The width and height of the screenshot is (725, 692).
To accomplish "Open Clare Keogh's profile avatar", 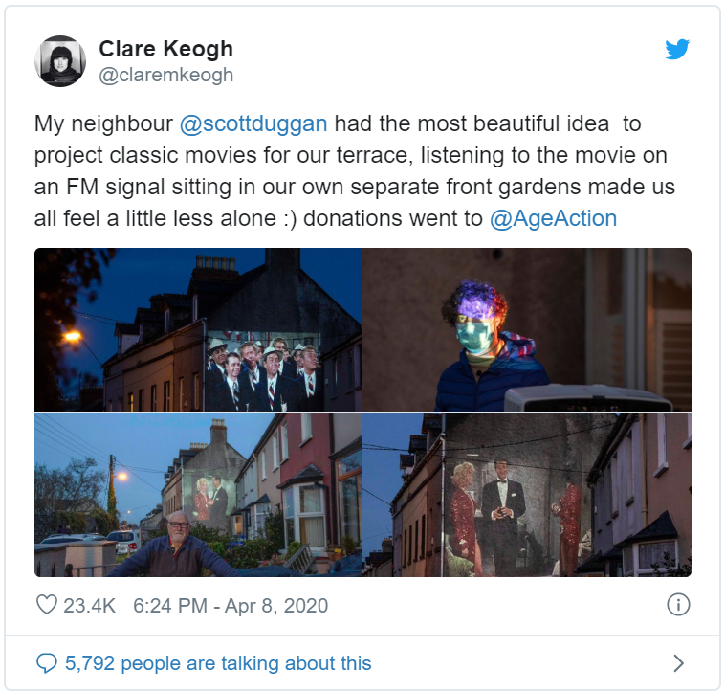I will (x=60, y=61).
